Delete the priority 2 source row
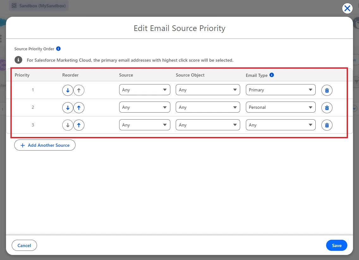 pos(327,108)
